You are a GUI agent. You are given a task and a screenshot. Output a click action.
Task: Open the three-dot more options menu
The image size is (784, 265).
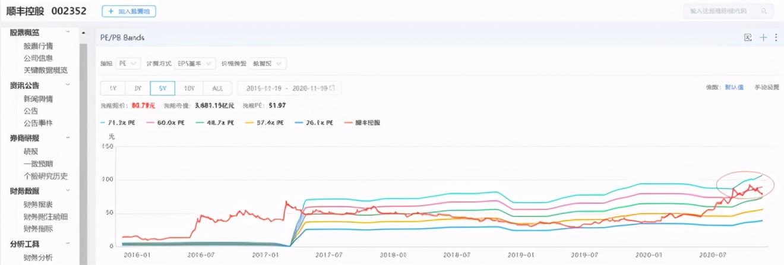tap(776, 37)
